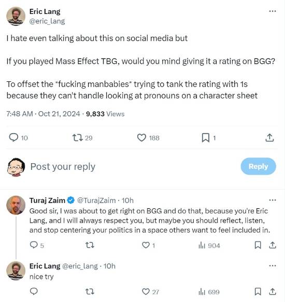
Task: Open more options on main tweet
Action: pos(272,11)
